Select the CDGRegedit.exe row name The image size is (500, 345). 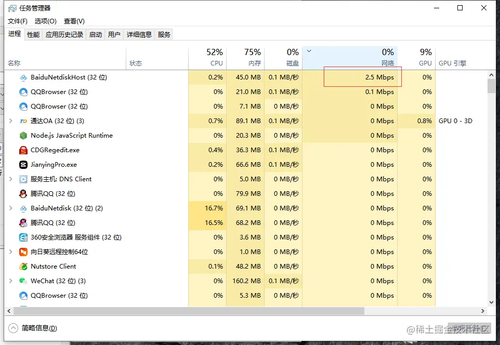55,150
